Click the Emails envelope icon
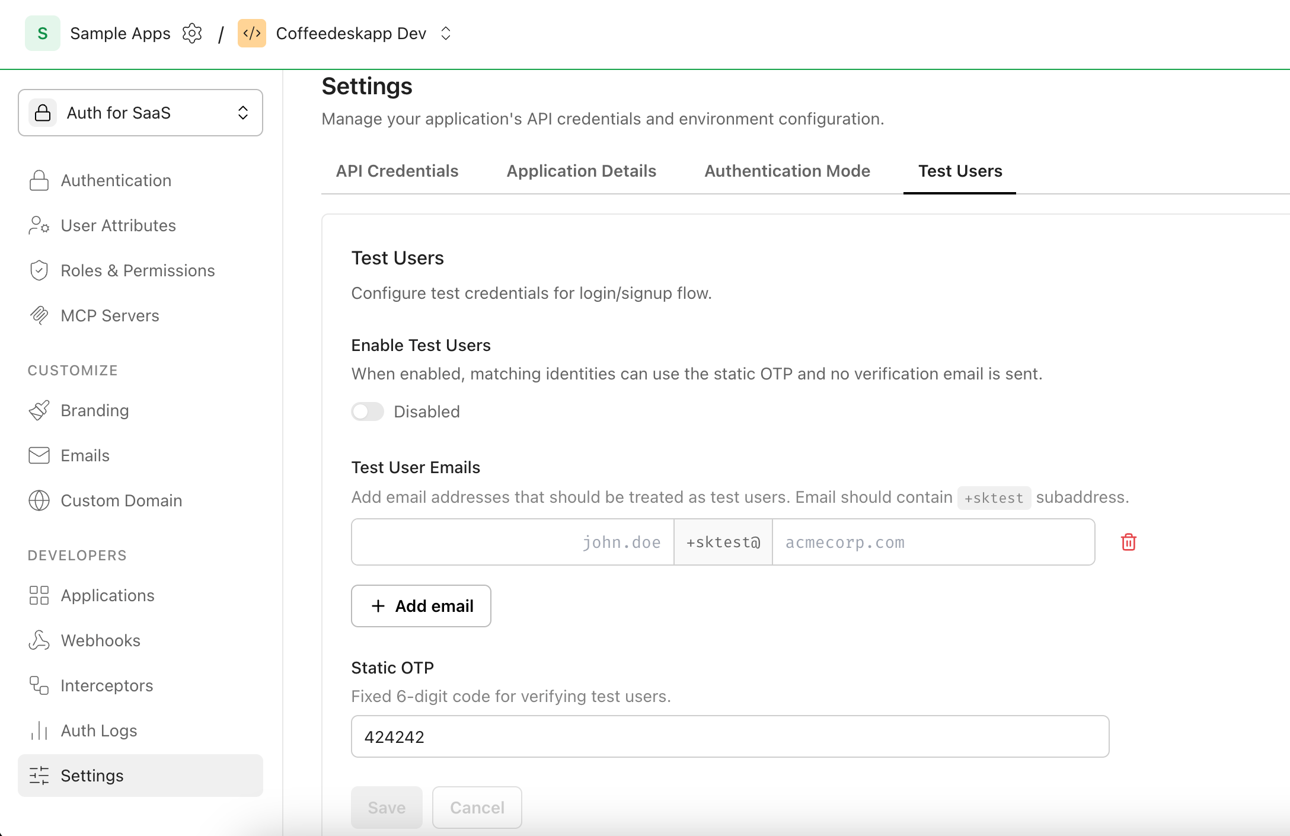 click(x=39, y=455)
